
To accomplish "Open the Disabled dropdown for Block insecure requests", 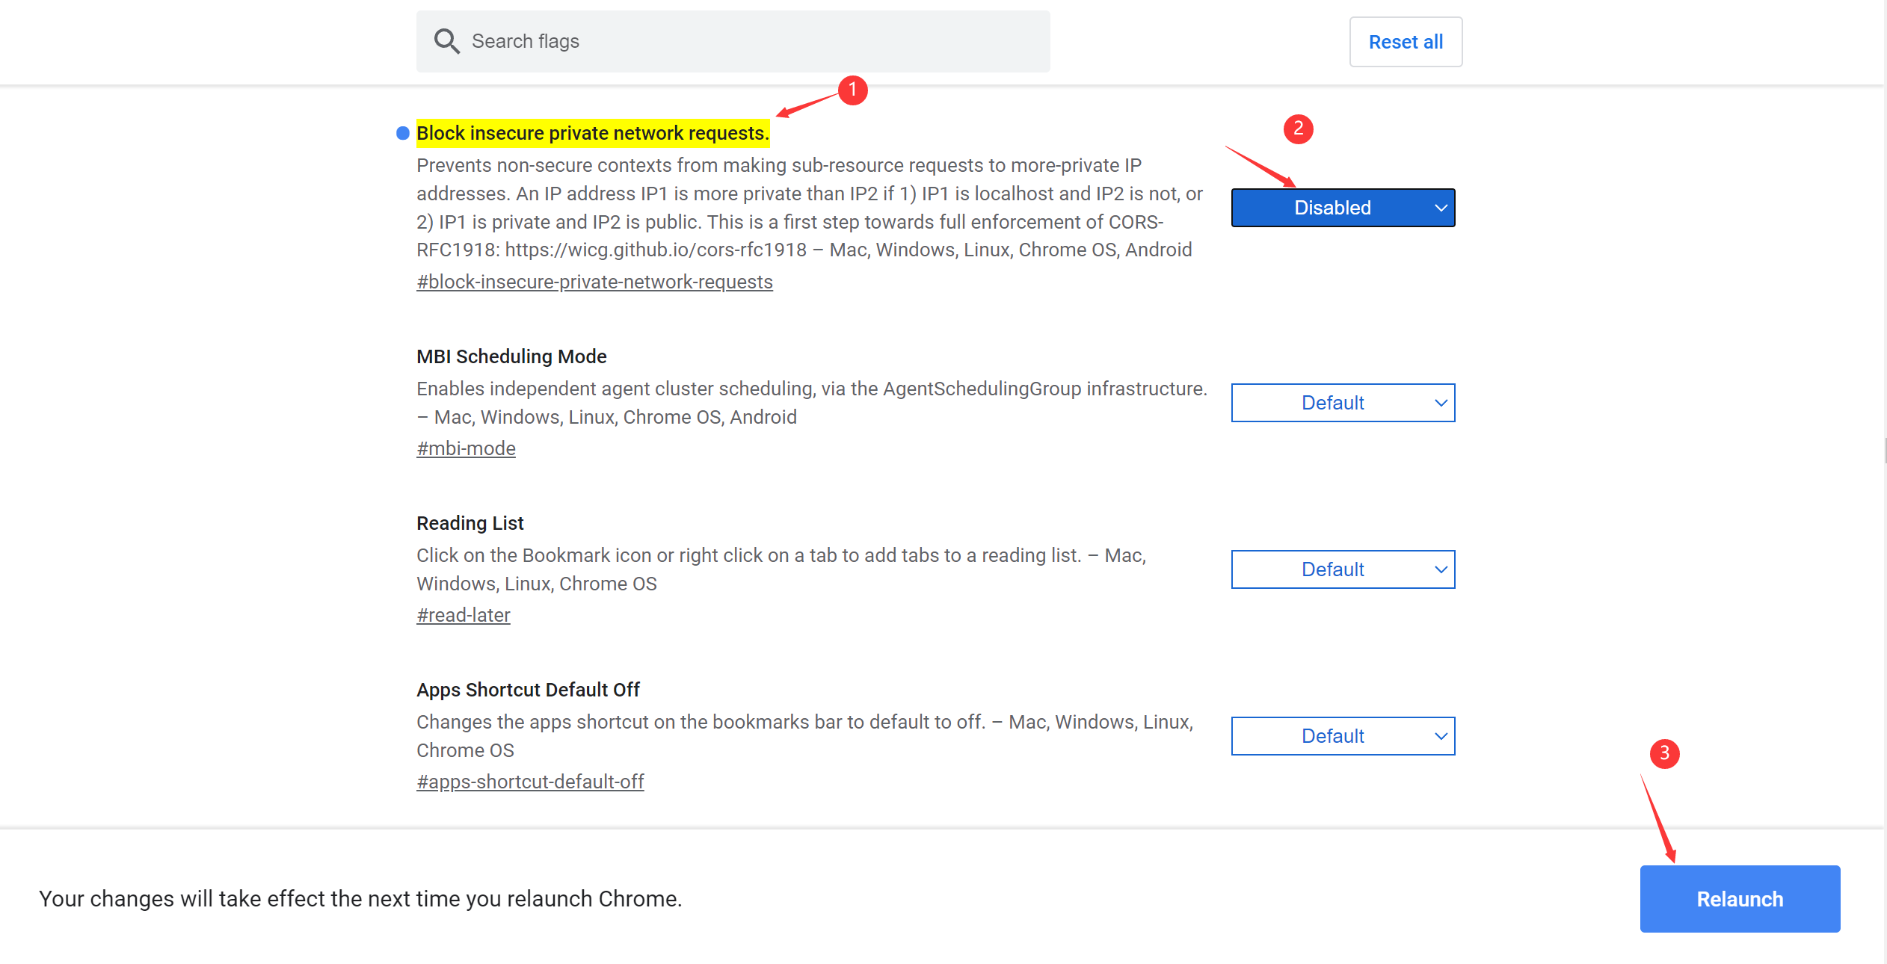I will click(x=1342, y=208).
